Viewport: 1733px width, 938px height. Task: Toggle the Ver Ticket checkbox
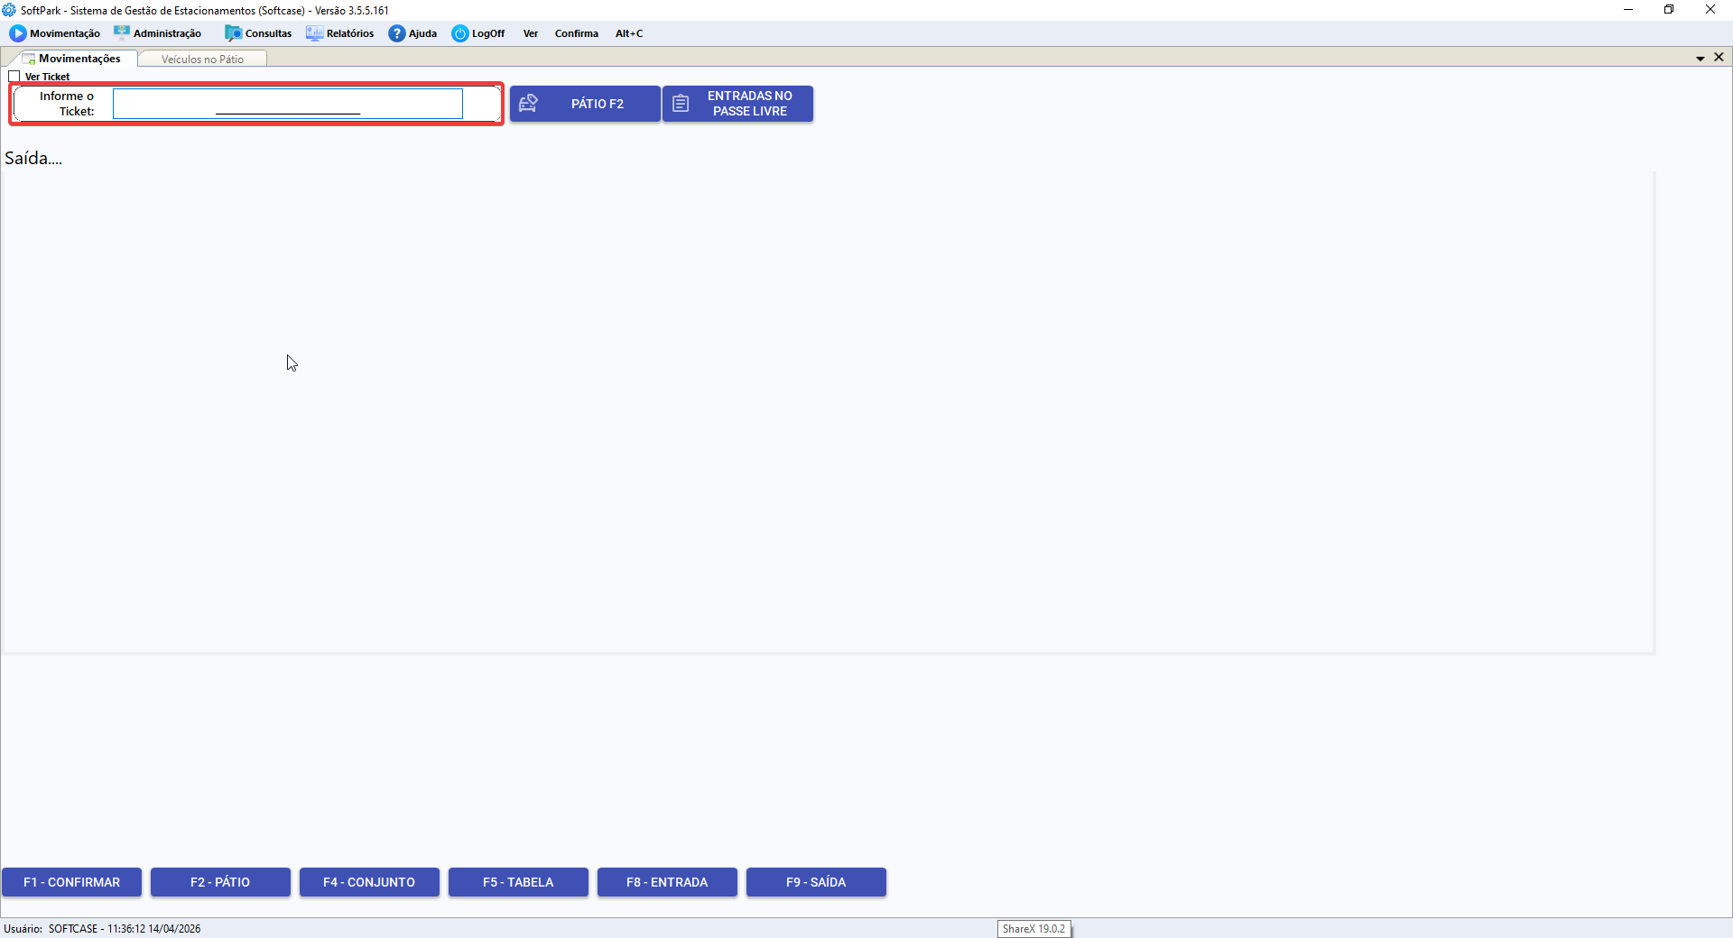coord(14,77)
